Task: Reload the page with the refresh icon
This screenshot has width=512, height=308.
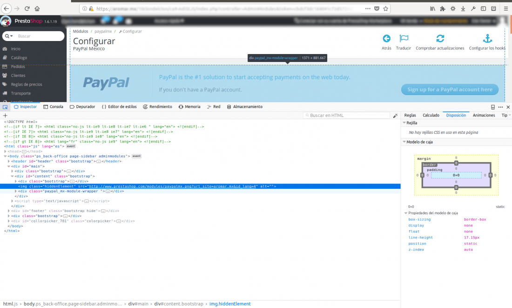Action: pyautogui.click(x=27, y=8)
